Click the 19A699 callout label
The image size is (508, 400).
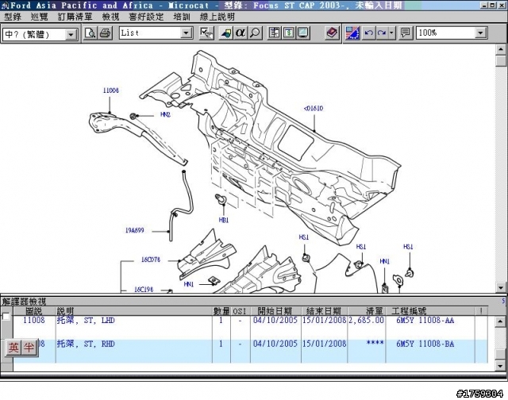tap(135, 231)
